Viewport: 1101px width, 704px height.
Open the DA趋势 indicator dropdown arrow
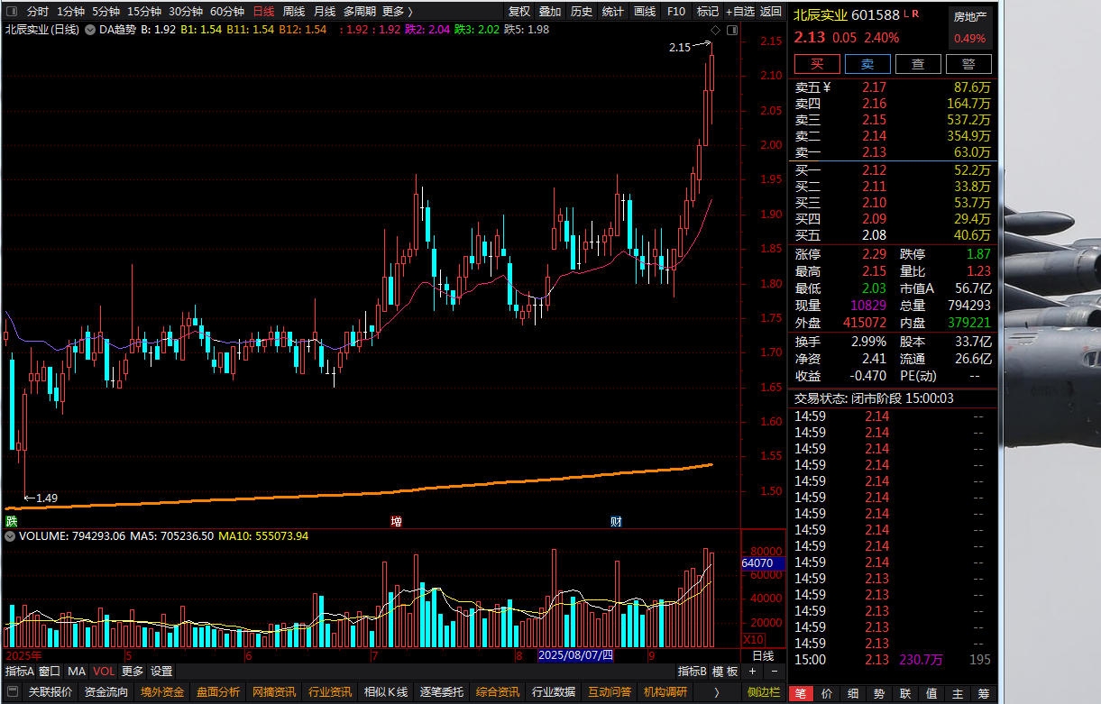point(90,30)
